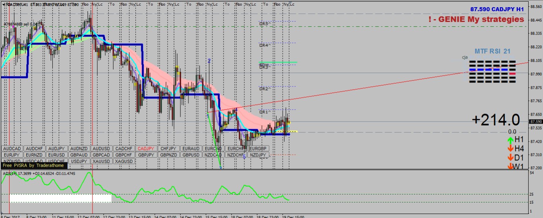This screenshot has height=218, width=543.
Task: Select the AUDJPY symbol button
Action: pyautogui.click(x=57, y=148)
